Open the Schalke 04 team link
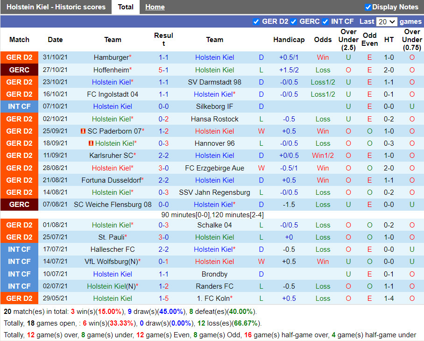 [x=214, y=225]
